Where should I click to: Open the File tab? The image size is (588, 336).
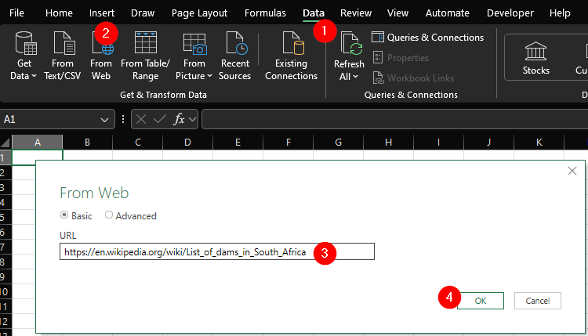16,13
